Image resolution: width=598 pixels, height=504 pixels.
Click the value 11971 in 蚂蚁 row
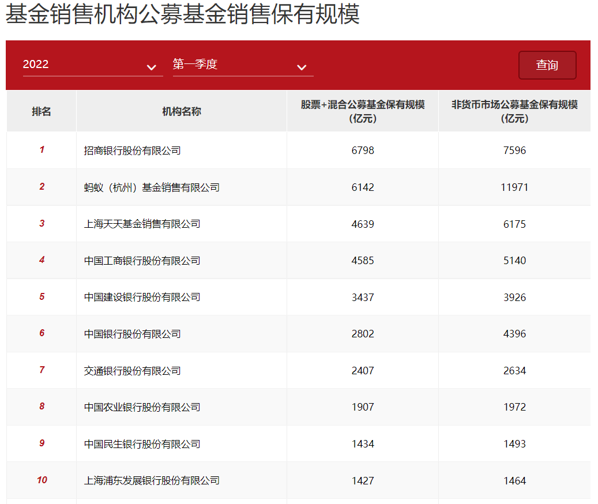(514, 187)
